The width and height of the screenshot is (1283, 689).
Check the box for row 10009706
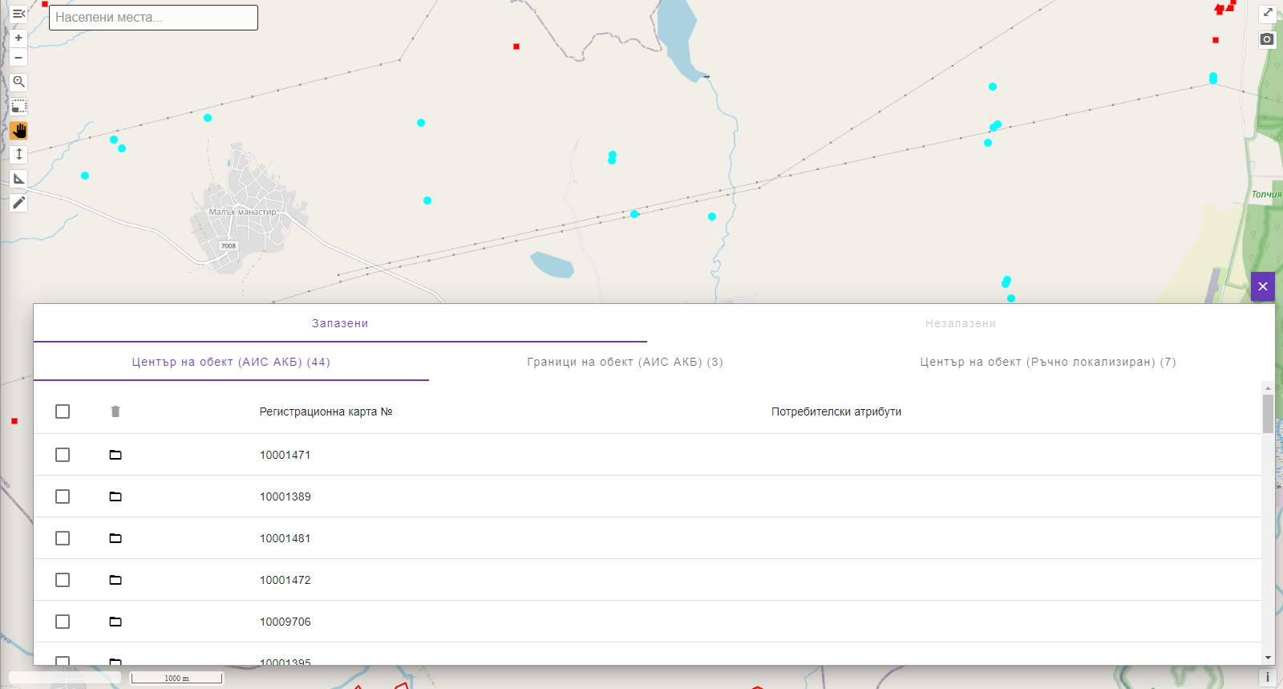(x=63, y=622)
